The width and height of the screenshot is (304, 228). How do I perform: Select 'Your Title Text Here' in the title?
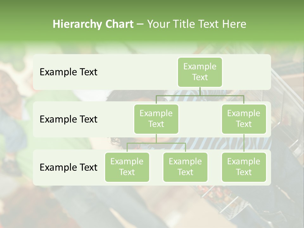click(196, 24)
